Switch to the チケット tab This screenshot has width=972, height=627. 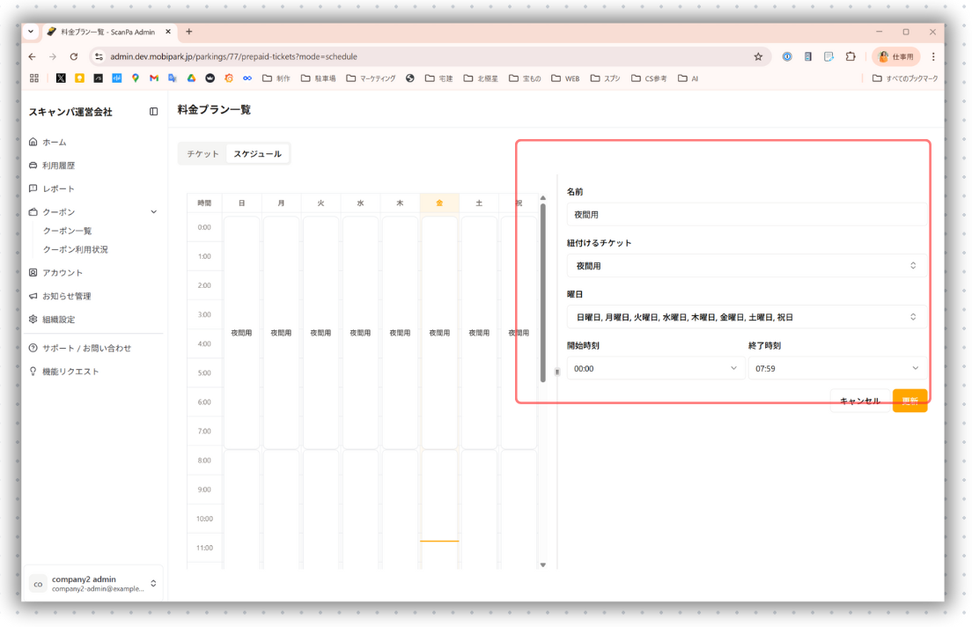click(202, 154)
